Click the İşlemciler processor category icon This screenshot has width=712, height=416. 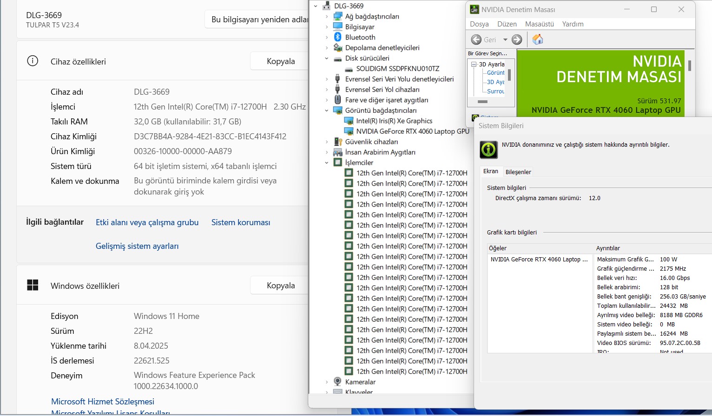(x=338, y=162)
